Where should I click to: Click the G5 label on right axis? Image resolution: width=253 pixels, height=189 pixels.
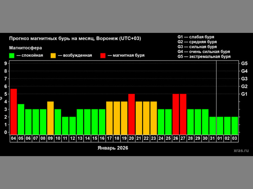245,63
